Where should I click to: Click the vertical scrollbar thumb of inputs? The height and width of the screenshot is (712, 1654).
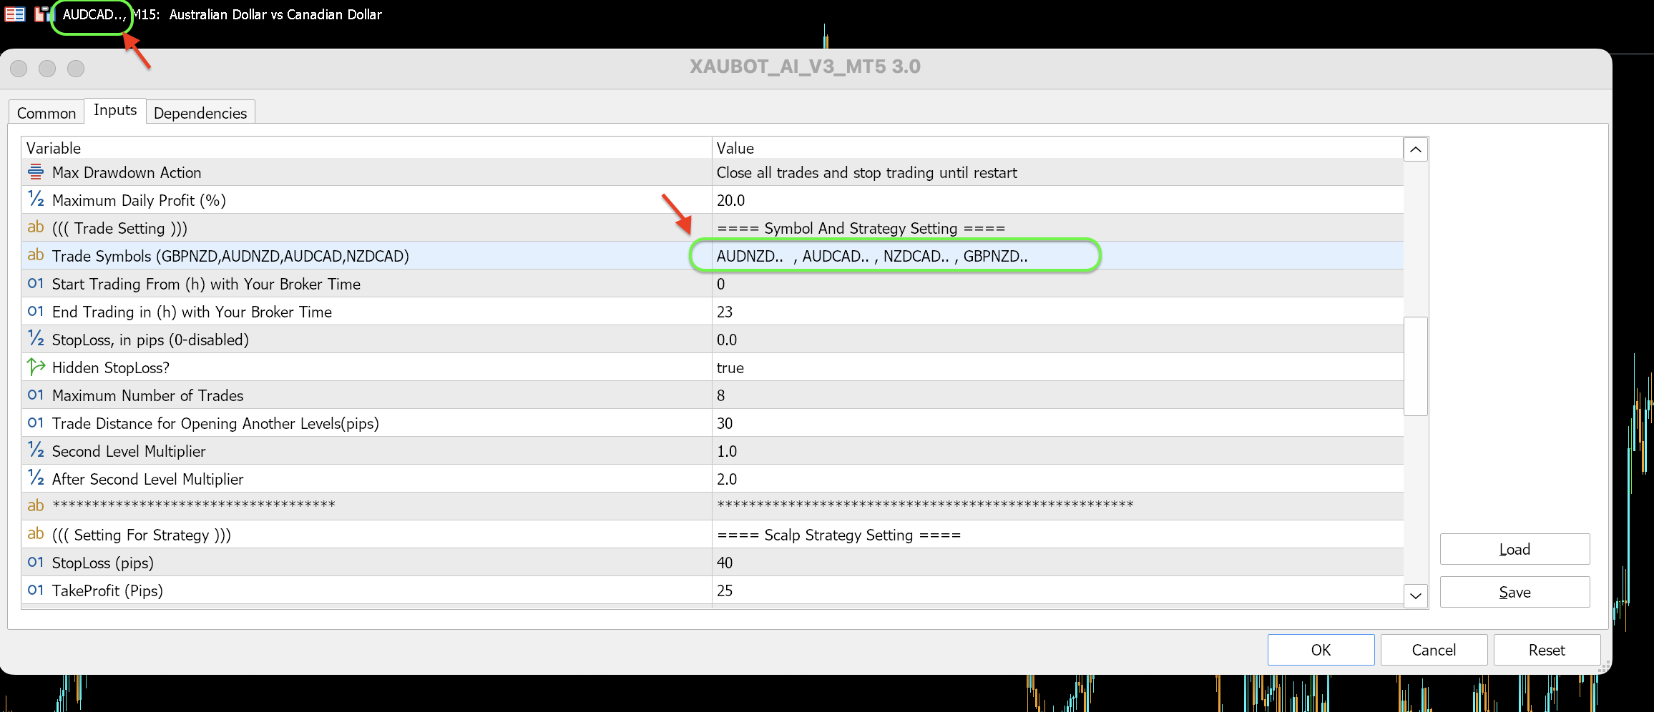point(1415,366)
